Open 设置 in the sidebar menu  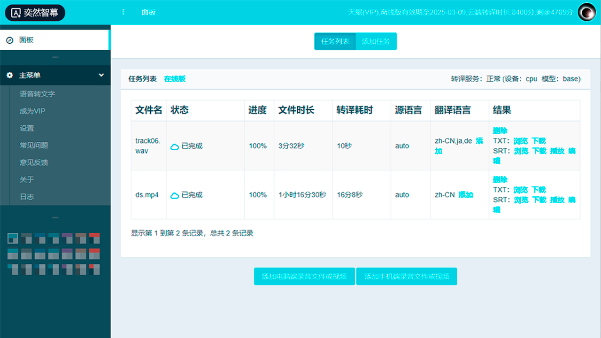[x=27, y=128]
